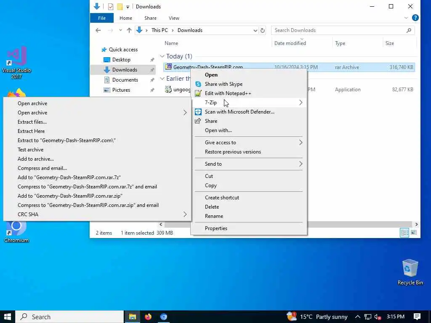Click the rar archive file icon
The image size is (431, 323).
[168, 67]
